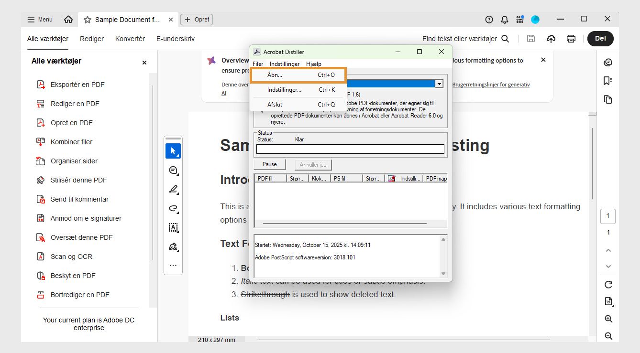The image size is (640, 353).
Task: Zoom out of the document
Action: coord(608,336)
